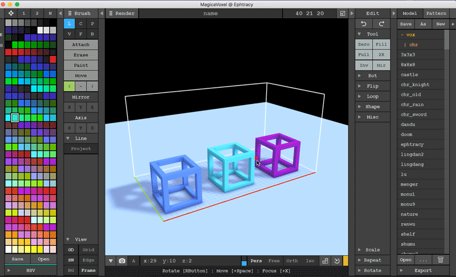This screenshot has width=456, height=277.
Task: Collapse the Line brush section
Action: point(80,138)
